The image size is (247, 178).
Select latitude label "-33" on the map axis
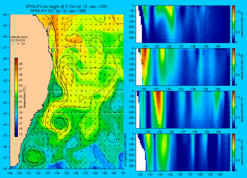tap(5, 114)
